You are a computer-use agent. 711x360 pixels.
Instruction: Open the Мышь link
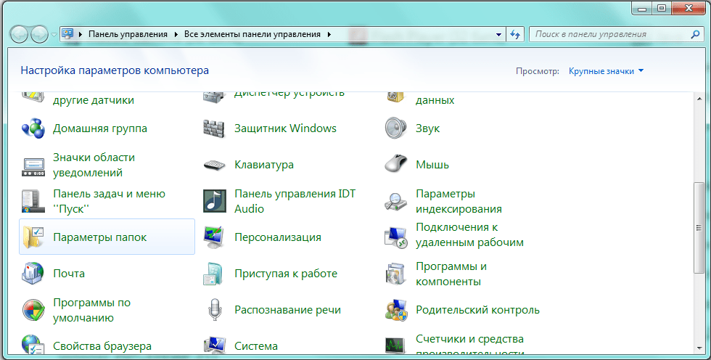click(x=432, y=165)
